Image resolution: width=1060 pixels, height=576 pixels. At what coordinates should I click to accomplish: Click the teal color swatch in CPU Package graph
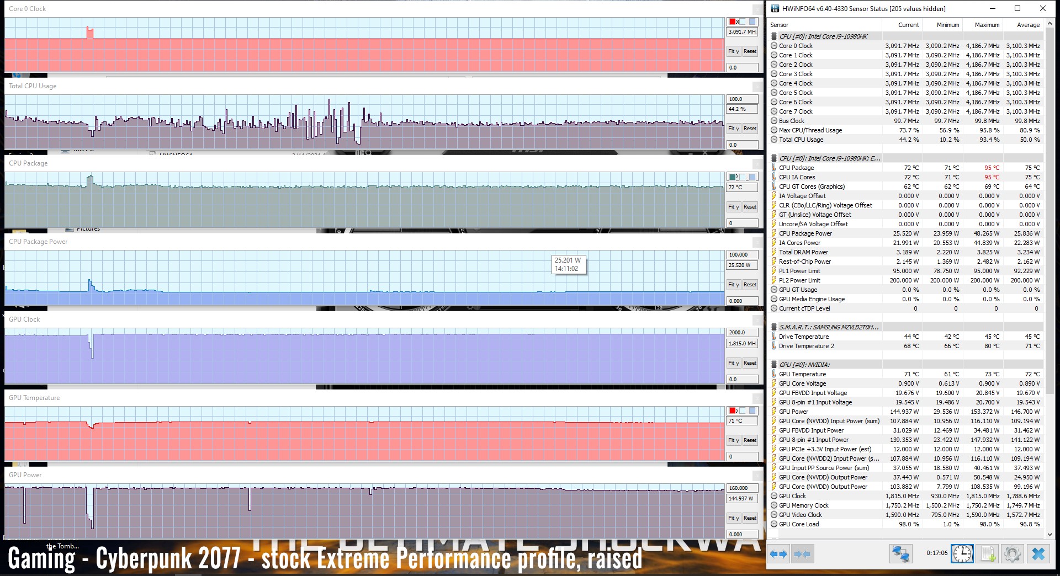coord(733,177)
